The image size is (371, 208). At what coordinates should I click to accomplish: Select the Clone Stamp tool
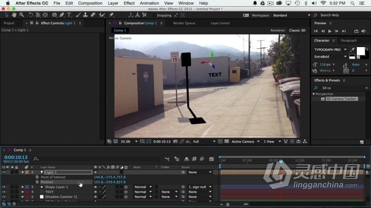[x=85, y=15]
